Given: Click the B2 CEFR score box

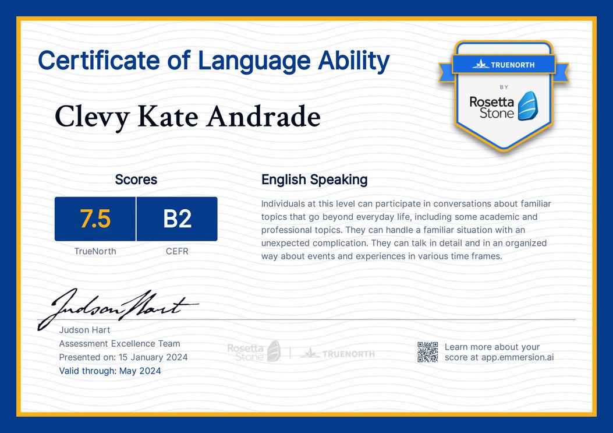Looking at the screenshot, I should pyautogui.click(x=177, y=219).
